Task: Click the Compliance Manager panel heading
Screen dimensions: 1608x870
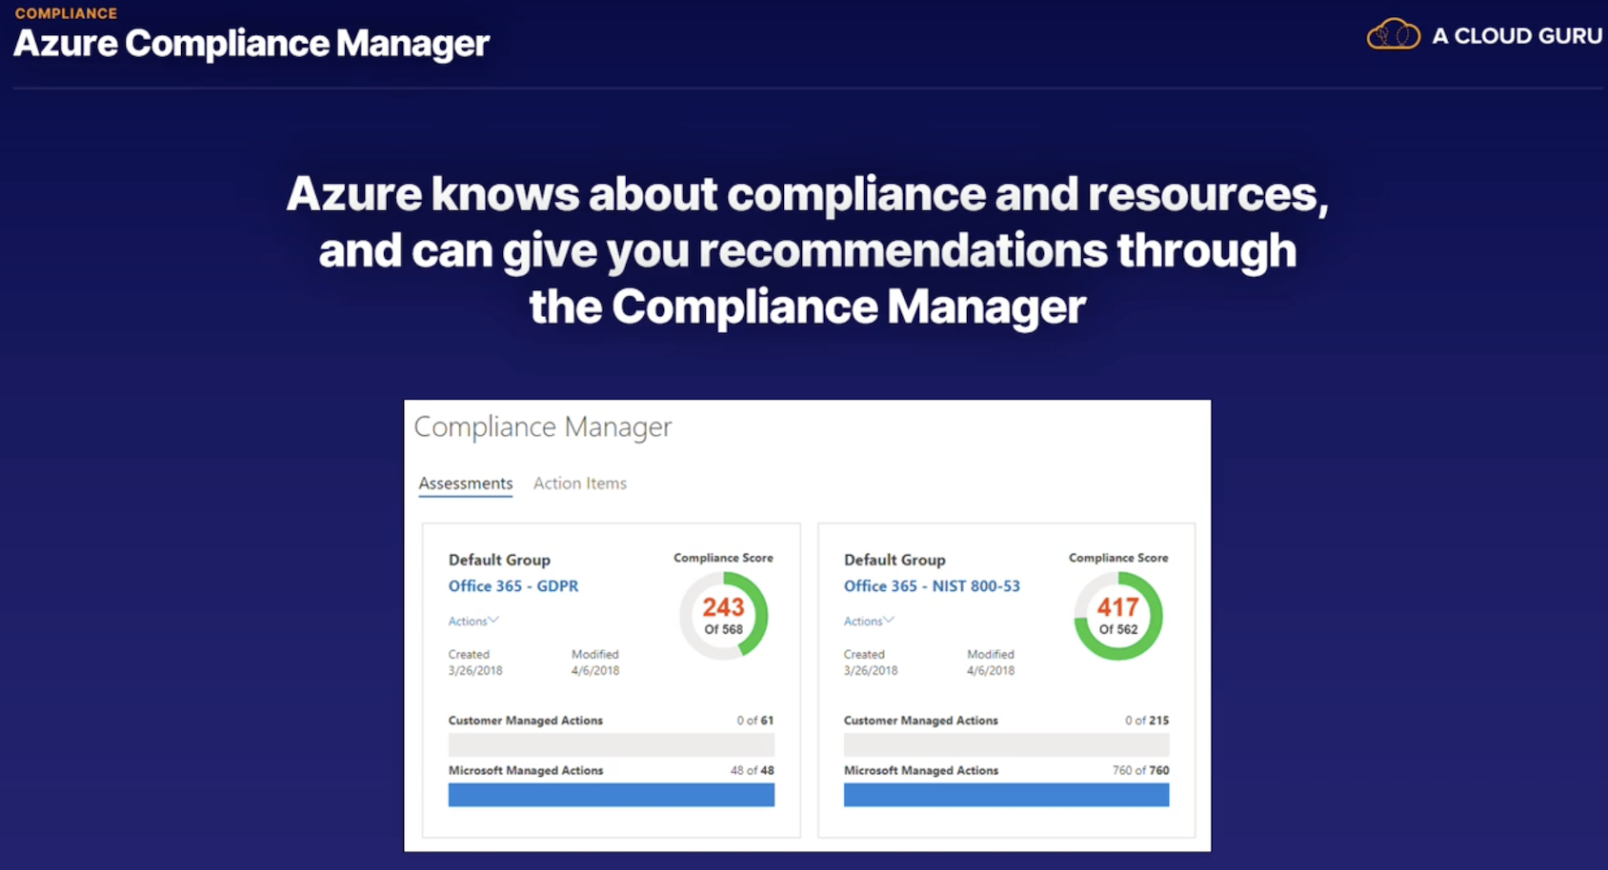Action: point(542,427)
